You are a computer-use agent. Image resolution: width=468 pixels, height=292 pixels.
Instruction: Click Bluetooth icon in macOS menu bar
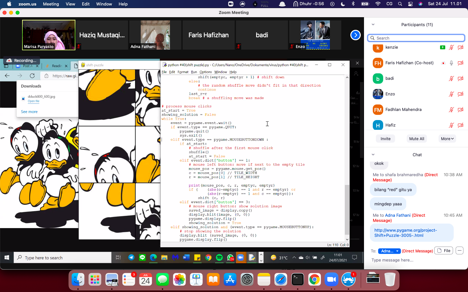tap(353, 4)
